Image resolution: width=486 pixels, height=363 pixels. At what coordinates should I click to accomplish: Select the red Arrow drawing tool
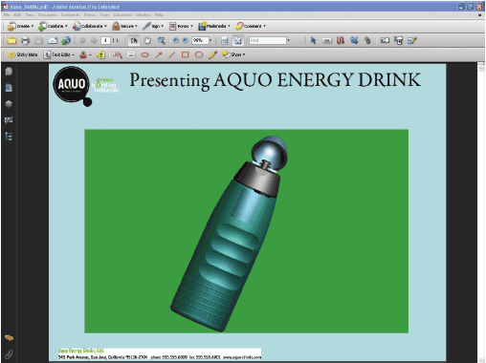coord(159,54)
